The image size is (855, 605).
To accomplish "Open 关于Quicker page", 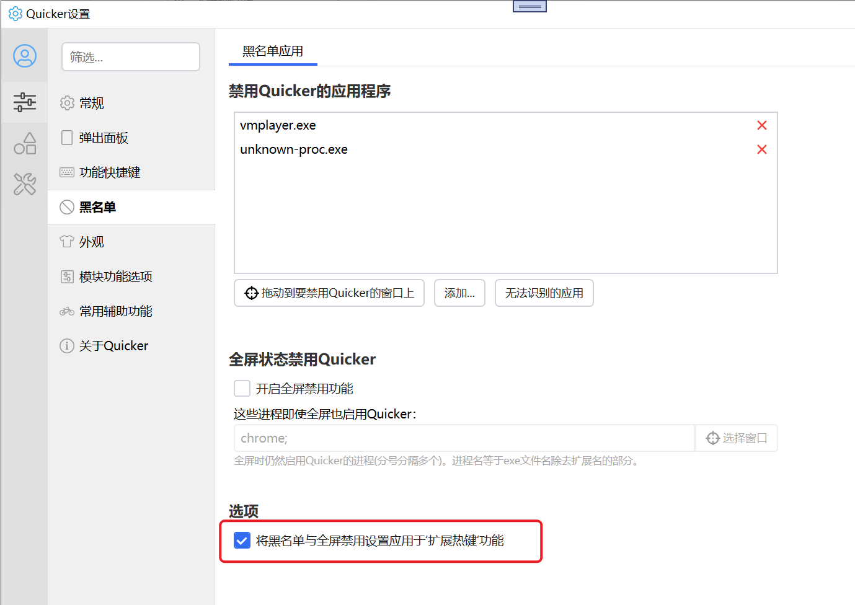I will [x=131, y=346].
